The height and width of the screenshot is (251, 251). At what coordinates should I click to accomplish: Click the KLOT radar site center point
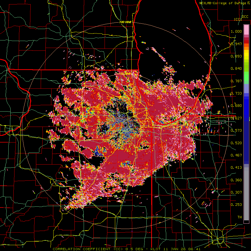125,126
